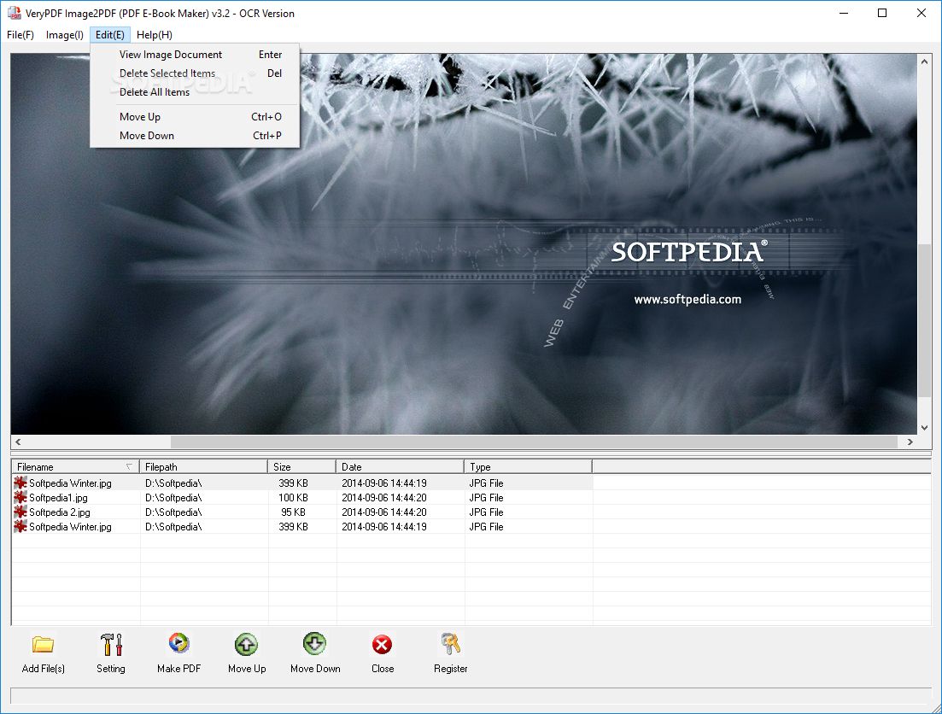Viewport: 942px width, 714px height.
Task: Click the JPG File type of Softpedia1.jpg
Action: point(486,498)
